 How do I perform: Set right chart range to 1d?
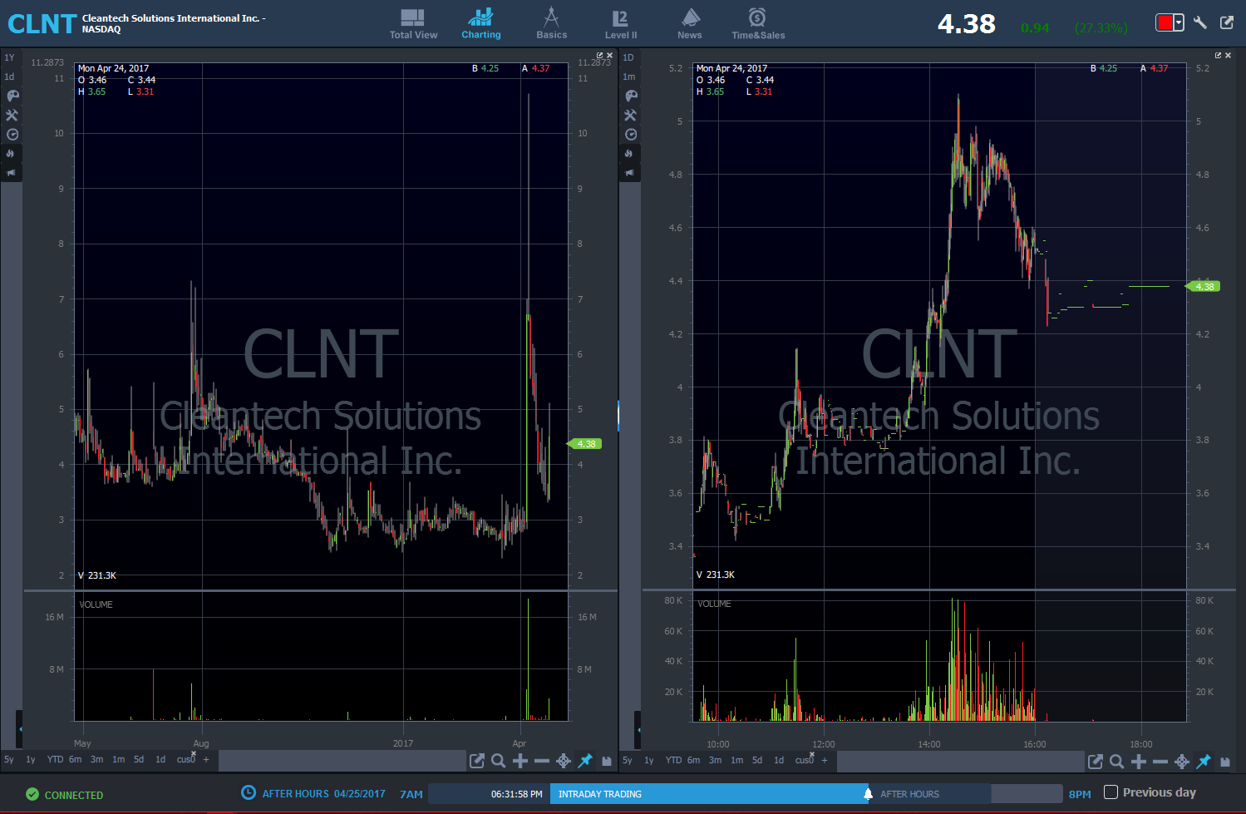pyautogui.click(x=779, y=760)
